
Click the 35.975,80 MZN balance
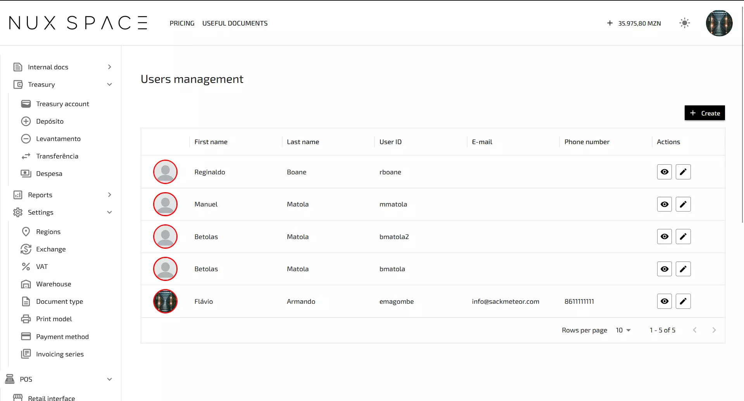coord(639,23)
